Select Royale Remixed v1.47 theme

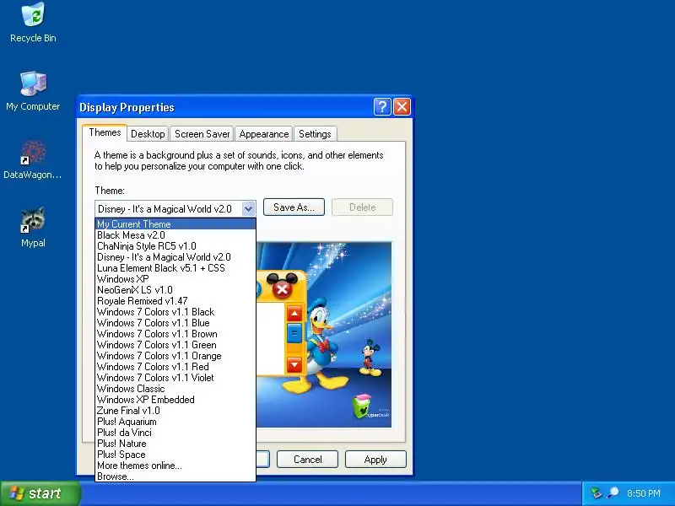click(175, 301)
